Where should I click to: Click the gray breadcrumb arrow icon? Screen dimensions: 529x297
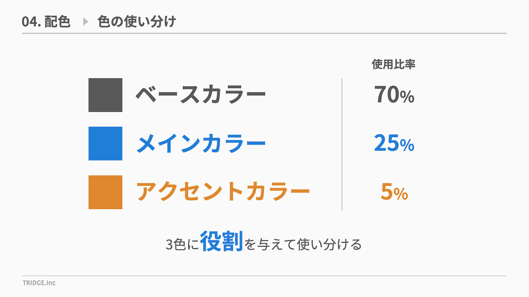pos(86,22)
